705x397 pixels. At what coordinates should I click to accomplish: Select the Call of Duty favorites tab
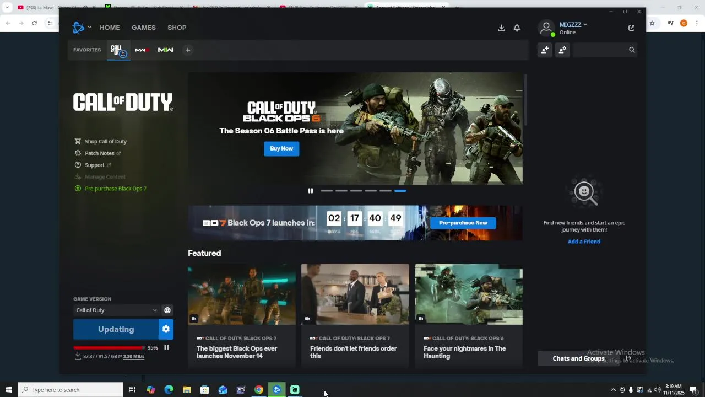click(x=118, y=50)
